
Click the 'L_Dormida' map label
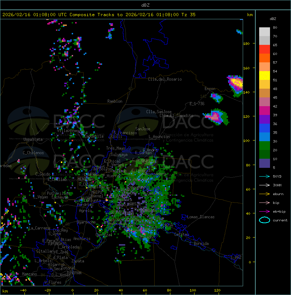click(x=199, y=243)
